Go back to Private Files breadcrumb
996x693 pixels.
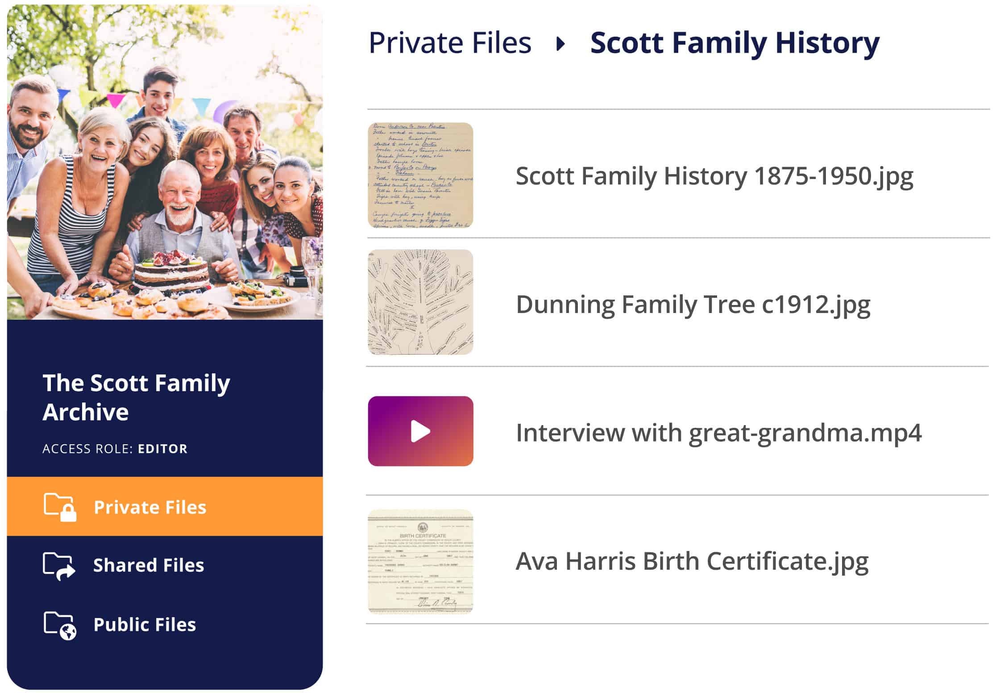[450, 43]
